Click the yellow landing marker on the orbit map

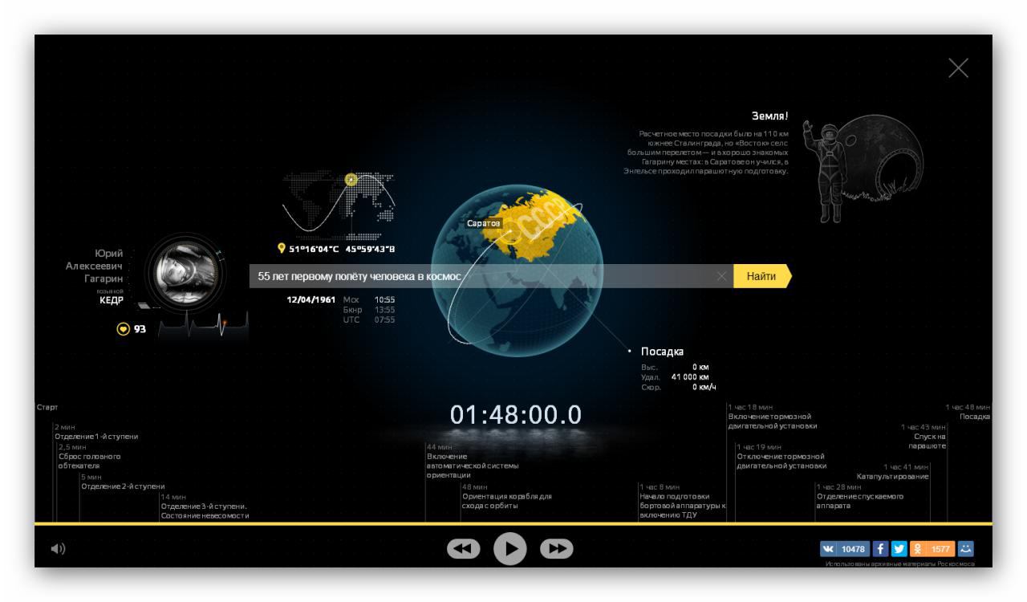point(351,179)
